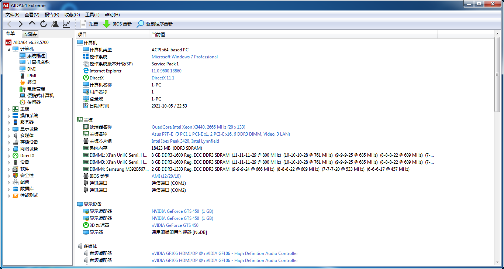
Task: Click the 软件 tree icon
Action: pyautogui.click(x=15, y=169)
